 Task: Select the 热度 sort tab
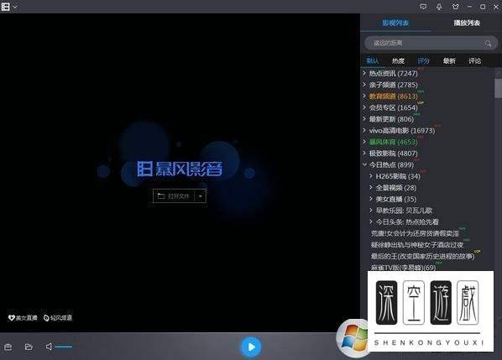[398, 60]
